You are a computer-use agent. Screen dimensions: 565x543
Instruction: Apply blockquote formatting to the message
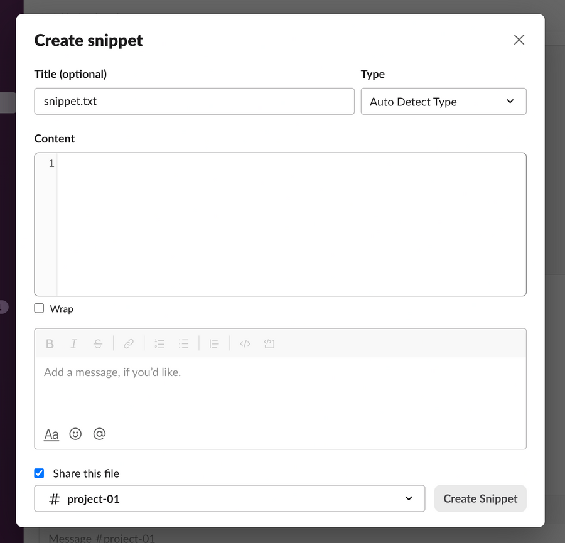(214, 343)
